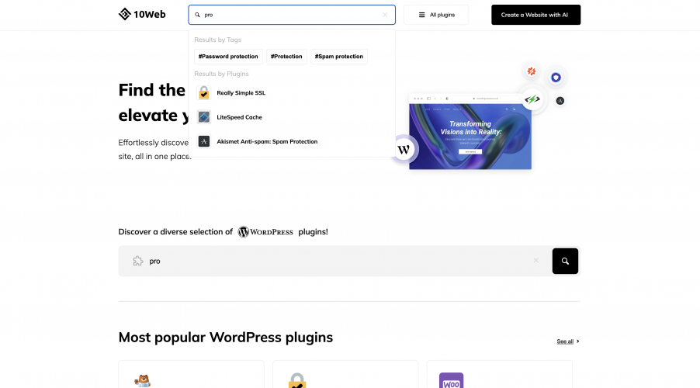Viewport: 700px width, 388px height.
Task: Click the orange floating plugin icon
Action: pyautogui.click(x=532, y=71)
